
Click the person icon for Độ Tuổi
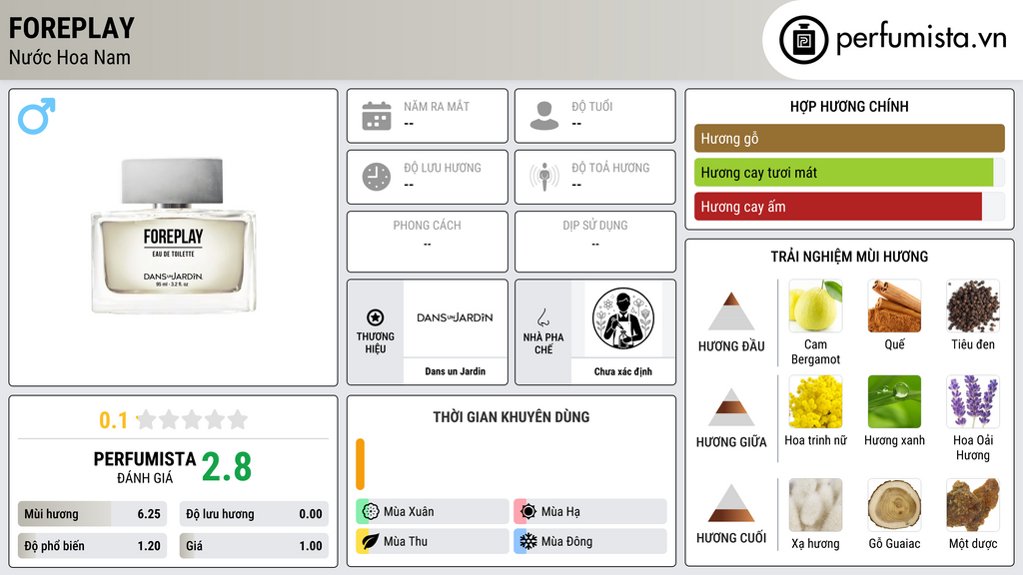(x=544, y=116)
